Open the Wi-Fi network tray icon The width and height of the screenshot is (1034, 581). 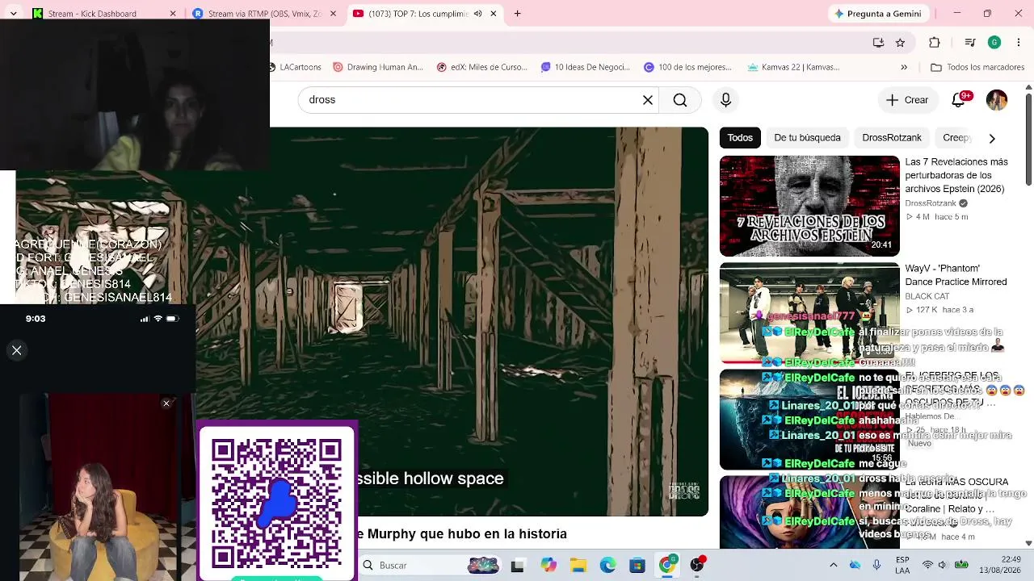coord(927,565)
